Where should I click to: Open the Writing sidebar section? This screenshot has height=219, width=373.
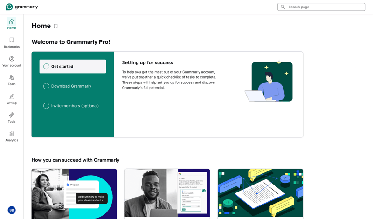[11, 99]
